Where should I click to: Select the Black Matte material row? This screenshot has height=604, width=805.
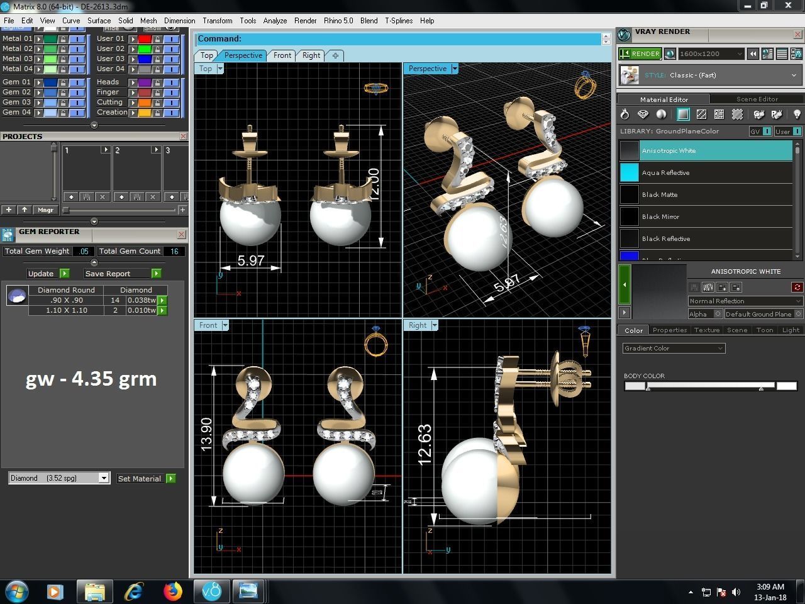point(706,194)
